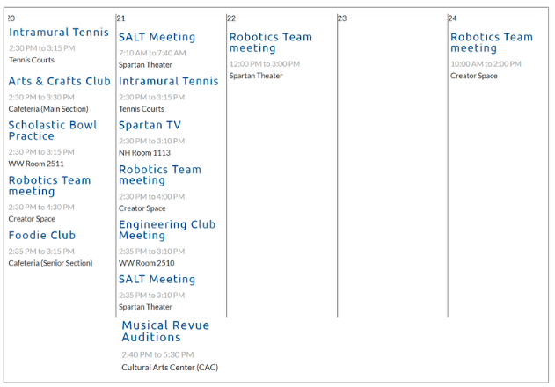Select day 23 date number

[x=342, y=18]
